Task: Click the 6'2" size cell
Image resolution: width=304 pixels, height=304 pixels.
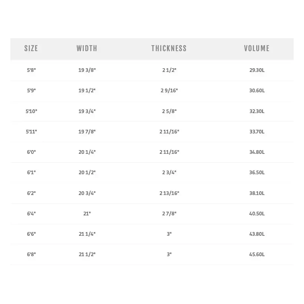Action: (x=32, y=193)
